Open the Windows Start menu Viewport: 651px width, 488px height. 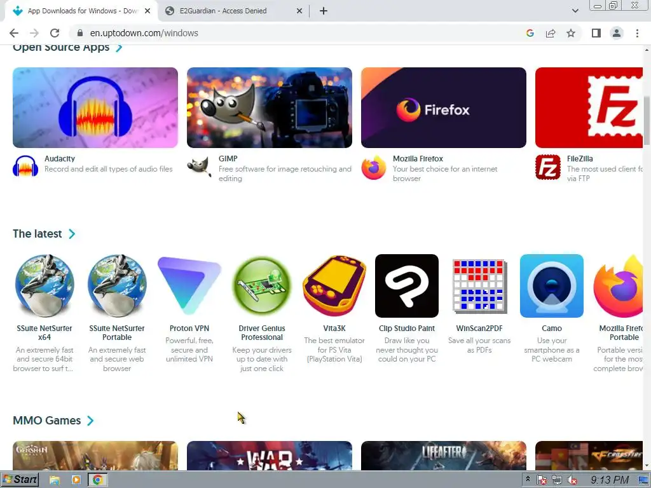[x=20, y=480]
